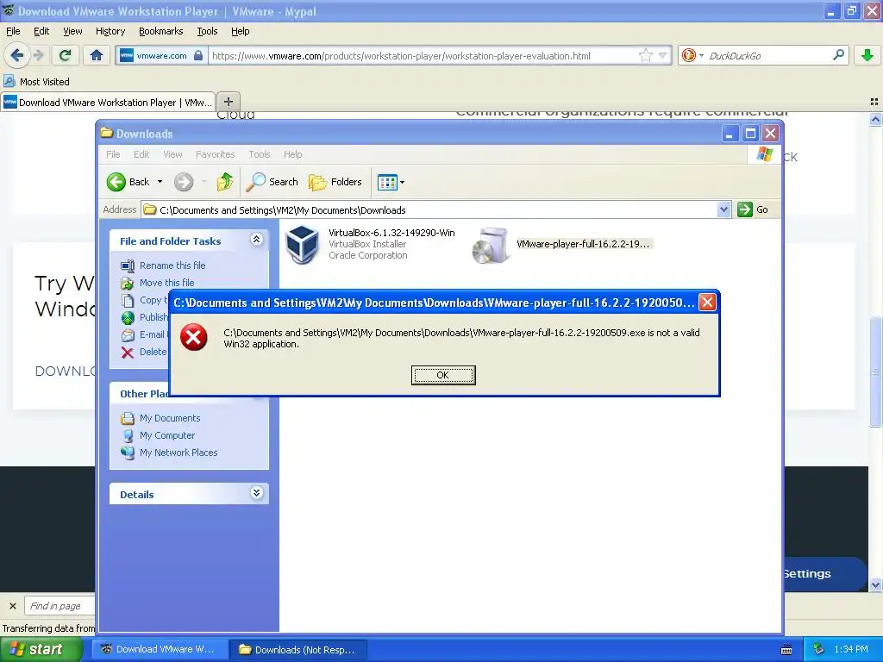This screenshot has width=883, height=662.
Task: Click Go button next to address
Action: point(754,210)
